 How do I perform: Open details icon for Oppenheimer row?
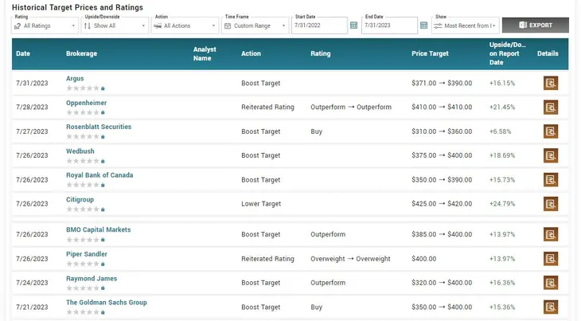(551, 107)
